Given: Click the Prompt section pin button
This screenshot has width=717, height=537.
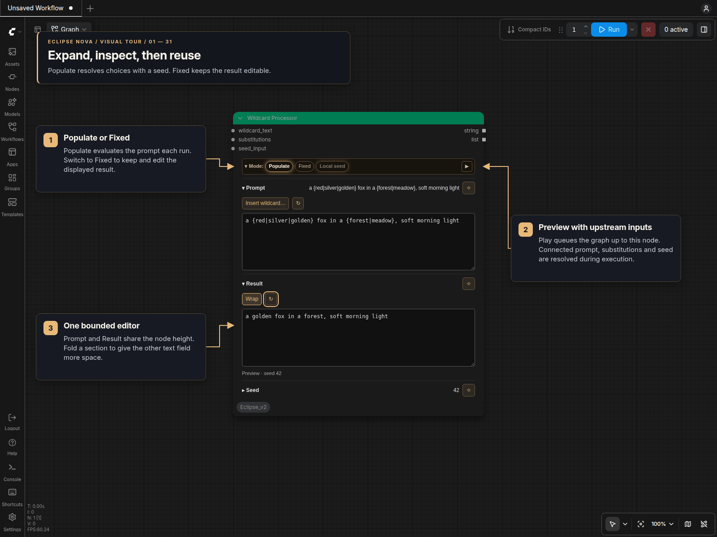Looking at the screenshot, I should [469, 188].
